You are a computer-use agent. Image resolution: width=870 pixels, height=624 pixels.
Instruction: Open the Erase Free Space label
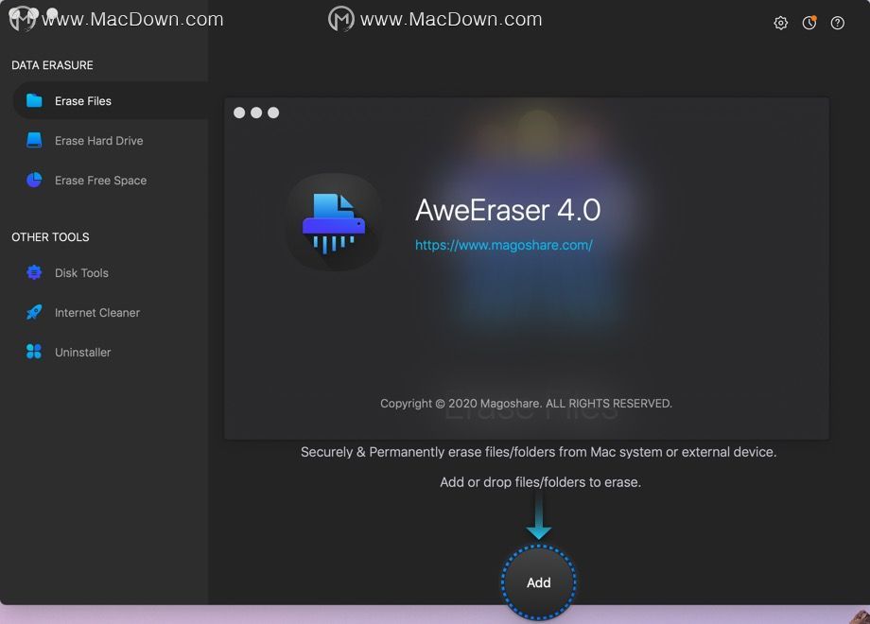point(100,181)
